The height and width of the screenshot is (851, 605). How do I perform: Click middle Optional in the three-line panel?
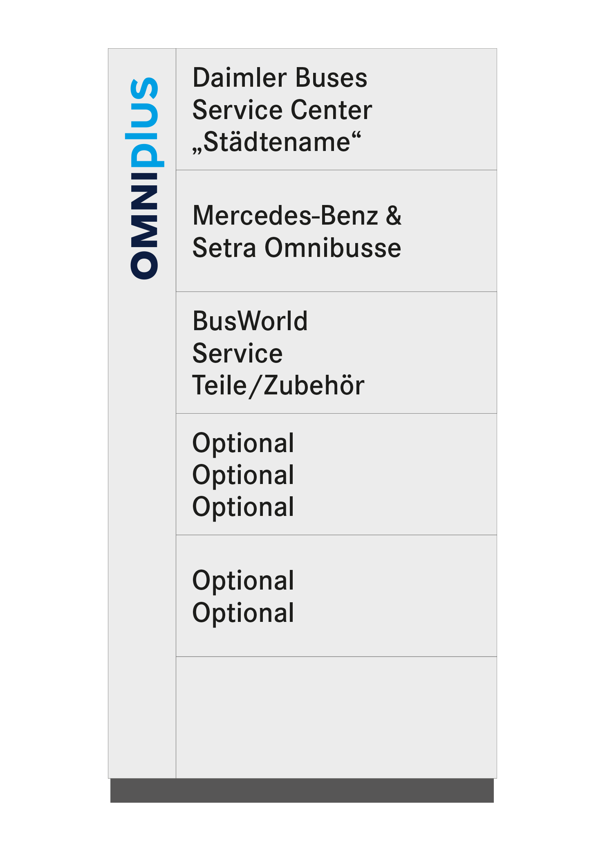(243, 475)
